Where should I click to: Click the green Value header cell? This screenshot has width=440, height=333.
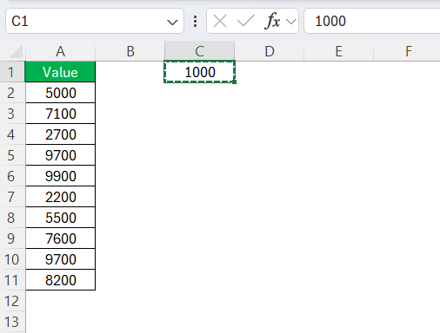(x=60, y=72)
